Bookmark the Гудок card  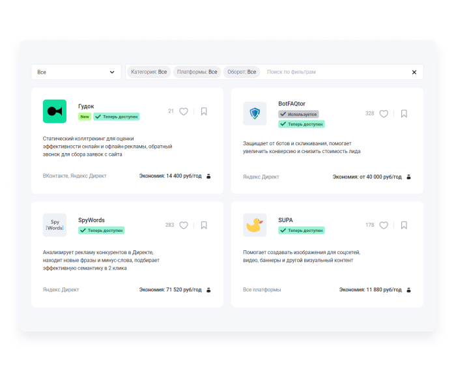tap(204, 111)
